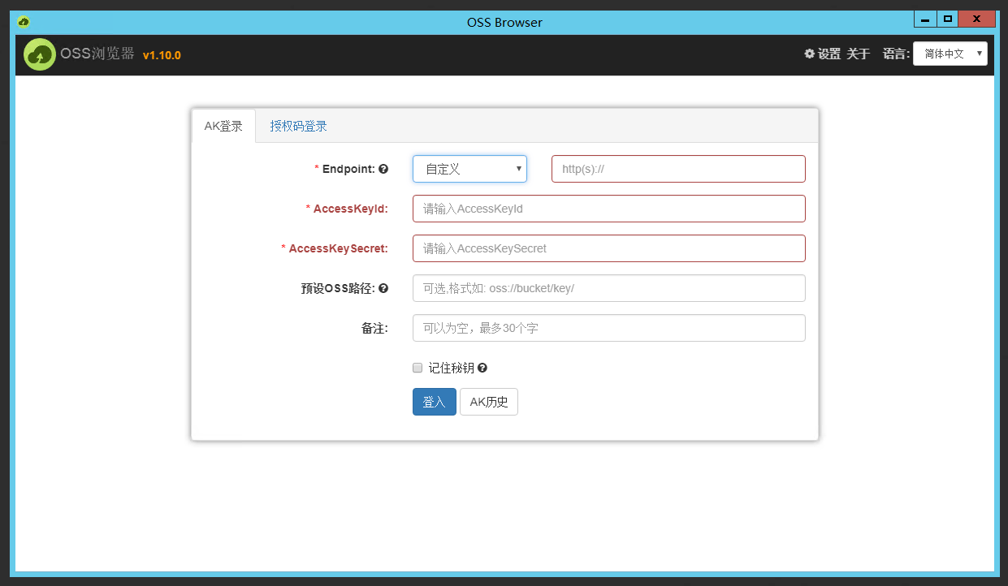Close the OSS Browser window
Image resolution: width=1008 pixels, height=586 pixels.
[x=977, y=19]
